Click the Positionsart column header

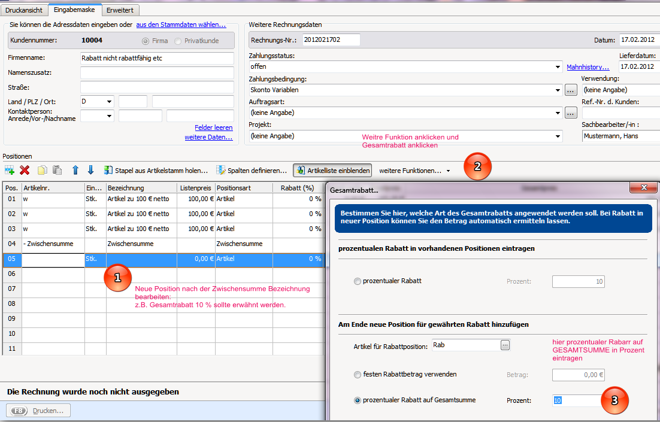[x=244, y=188]
